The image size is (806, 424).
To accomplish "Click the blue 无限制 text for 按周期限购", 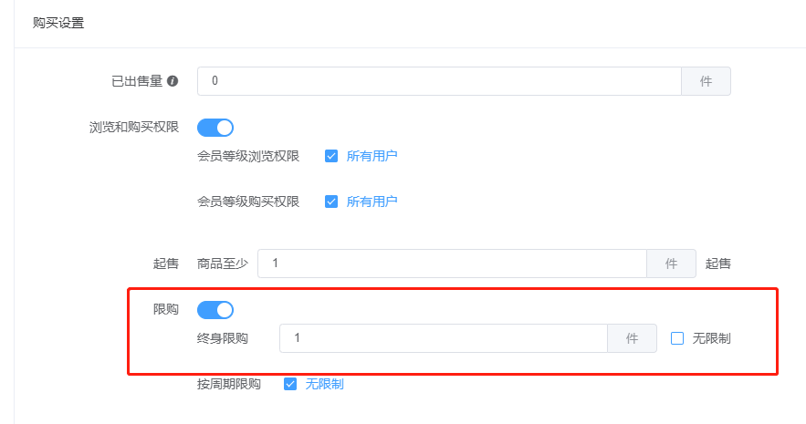I will tap(324, 384).
